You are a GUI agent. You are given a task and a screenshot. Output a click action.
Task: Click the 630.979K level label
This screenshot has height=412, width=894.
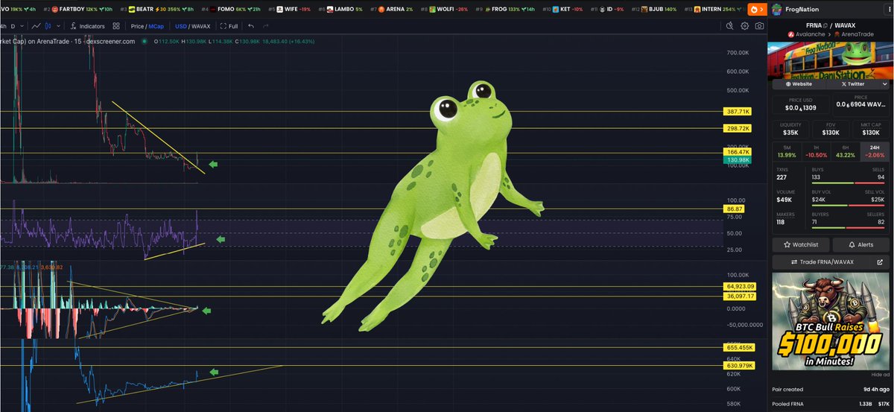pos(741,366)
